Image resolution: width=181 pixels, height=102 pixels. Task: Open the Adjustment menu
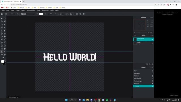click(x=31, y=10)
